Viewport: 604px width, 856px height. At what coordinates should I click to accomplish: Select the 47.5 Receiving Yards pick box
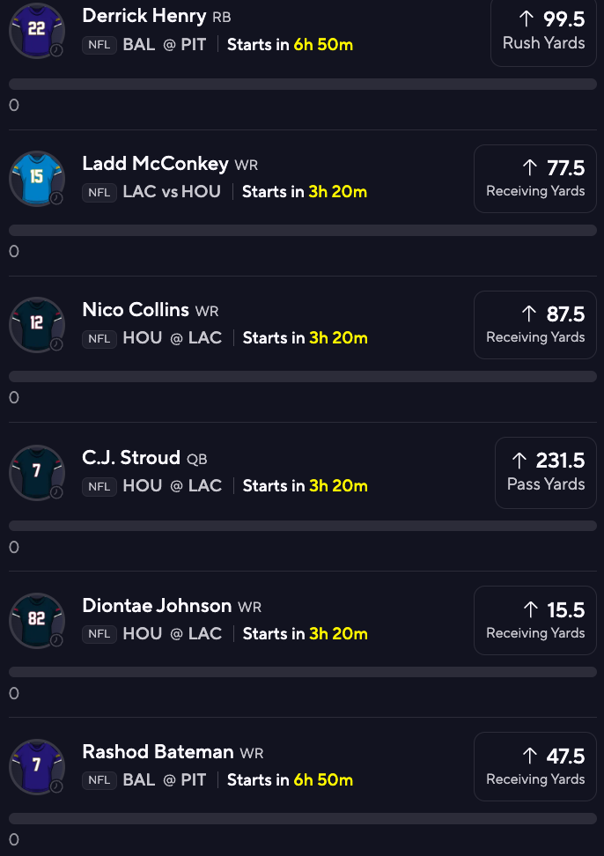534,766
